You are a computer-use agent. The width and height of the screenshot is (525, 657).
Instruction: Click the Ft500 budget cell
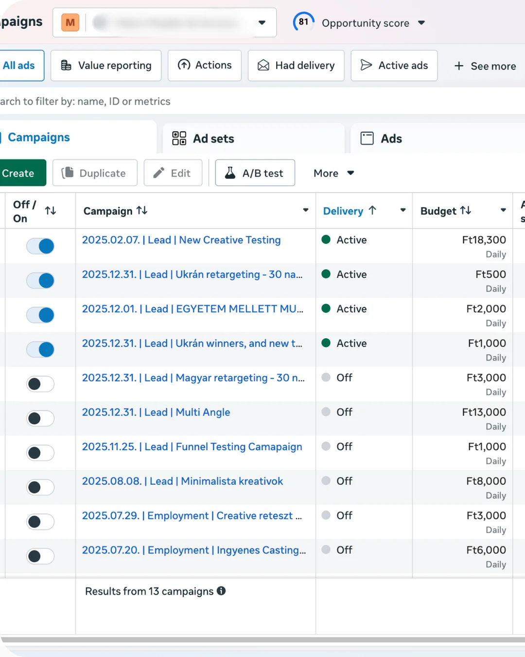(x=462, y=281)
